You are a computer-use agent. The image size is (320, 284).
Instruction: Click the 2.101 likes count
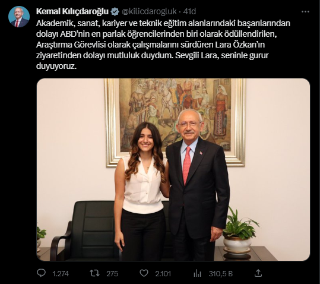click(x=163, y=273)
